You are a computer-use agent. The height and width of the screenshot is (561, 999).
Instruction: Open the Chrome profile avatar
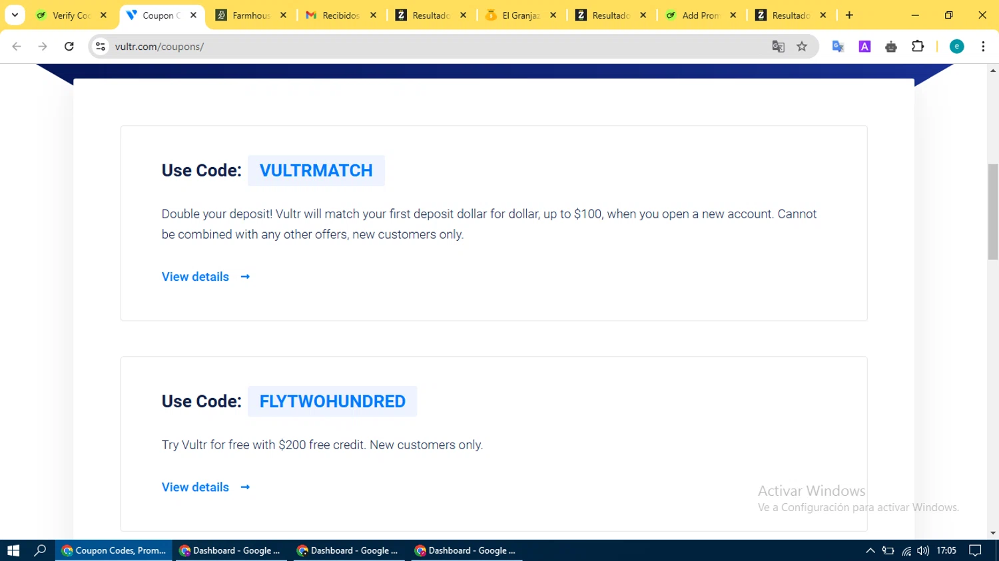pos(956,47)
